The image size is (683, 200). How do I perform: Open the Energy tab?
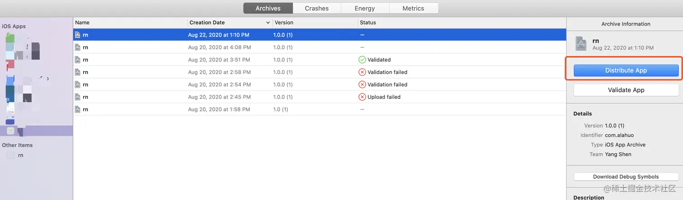click(x=365, y=8)
